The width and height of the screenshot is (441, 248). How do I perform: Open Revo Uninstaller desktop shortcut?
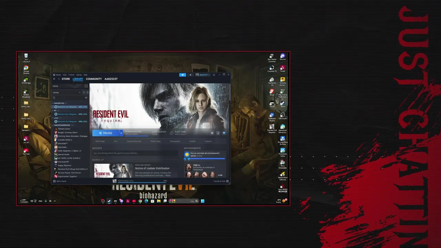(x=283, y=164)
